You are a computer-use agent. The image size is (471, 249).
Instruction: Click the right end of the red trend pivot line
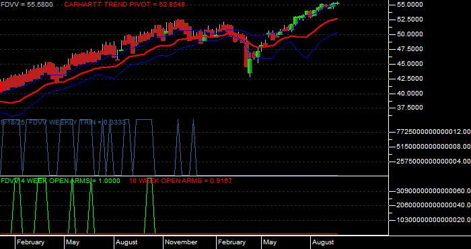pos(337,19)
